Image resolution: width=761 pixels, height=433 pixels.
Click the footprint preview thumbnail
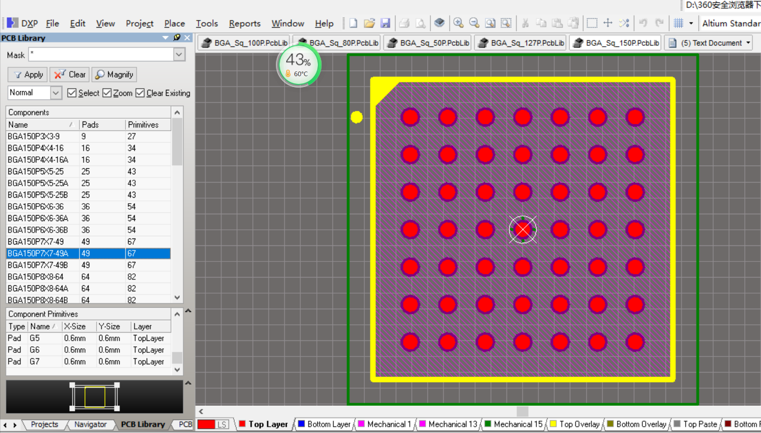pyautogui.click(x=94, y=397)
